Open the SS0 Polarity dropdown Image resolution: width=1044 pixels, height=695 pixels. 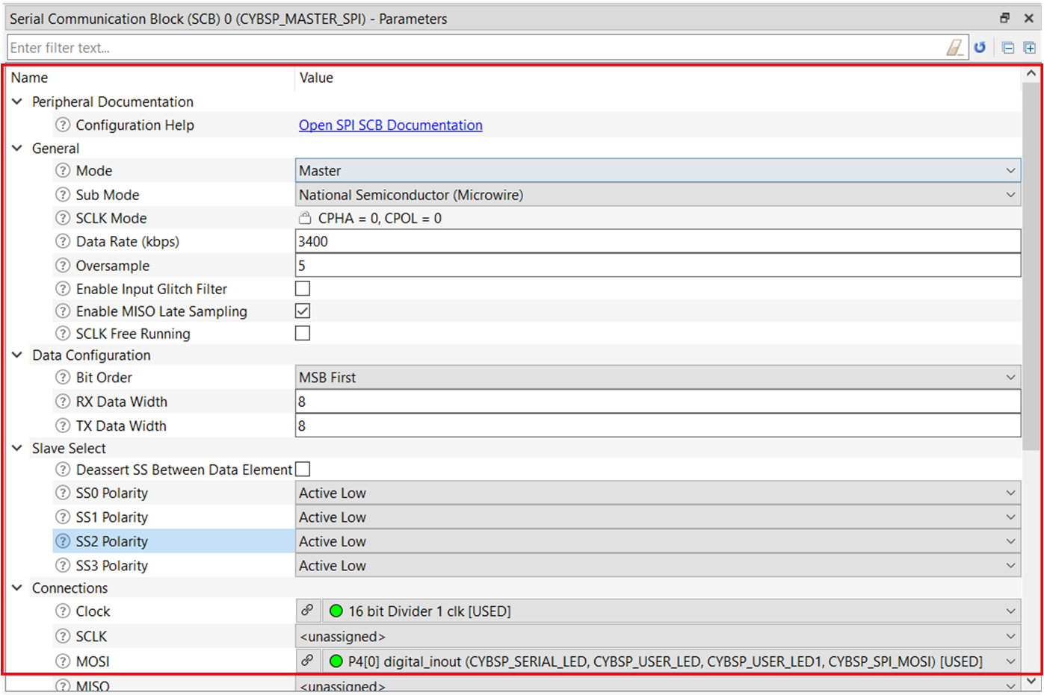pos(658,493)
